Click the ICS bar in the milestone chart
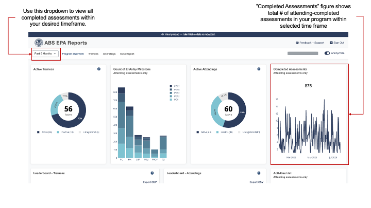 (163, 147)
